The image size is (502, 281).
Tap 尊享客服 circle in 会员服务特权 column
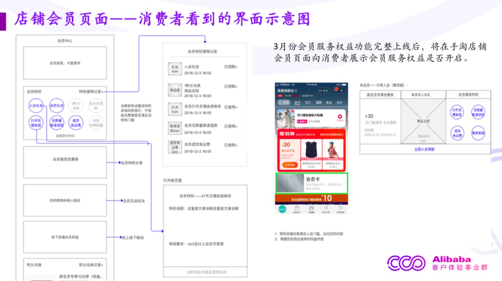tap(478, 133)
